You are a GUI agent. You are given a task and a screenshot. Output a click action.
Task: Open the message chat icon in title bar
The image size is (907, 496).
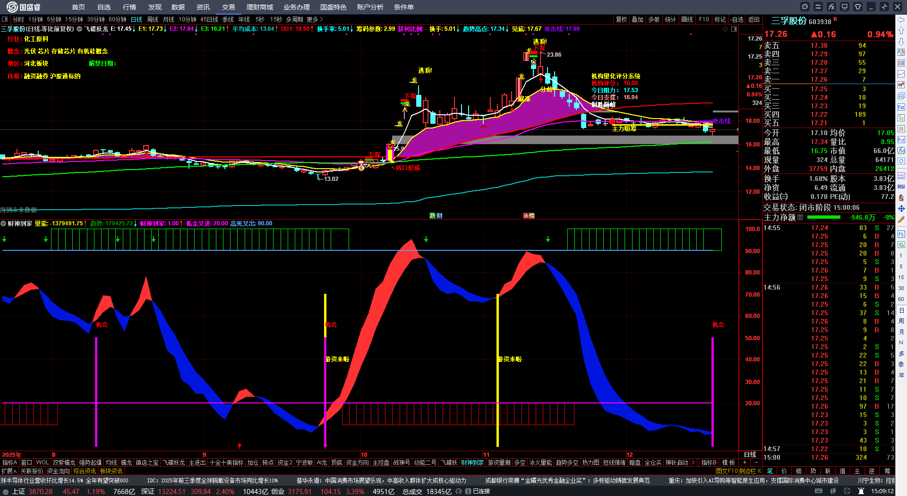click(805, 7)
